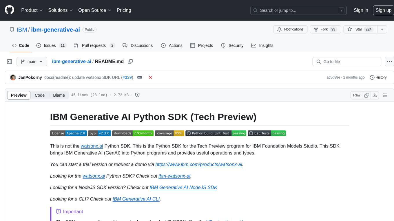
Task: Click the Python Build, Lint, Test badge
Action: point(216,133)
